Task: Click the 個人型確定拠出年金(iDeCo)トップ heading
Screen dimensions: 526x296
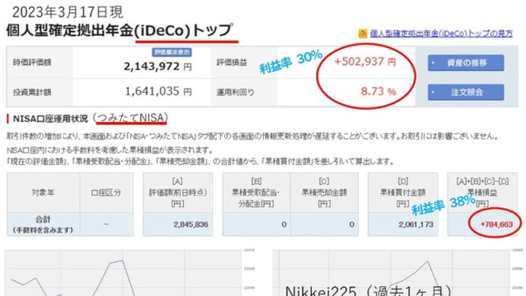Action: (x=119, y=31)
